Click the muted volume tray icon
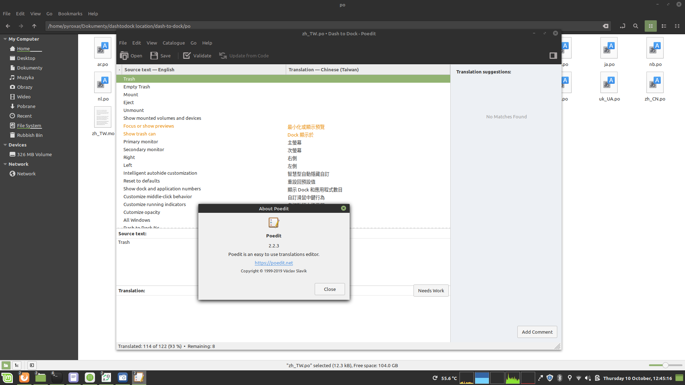This screenshot has height=385, width=685. (588, 378)
